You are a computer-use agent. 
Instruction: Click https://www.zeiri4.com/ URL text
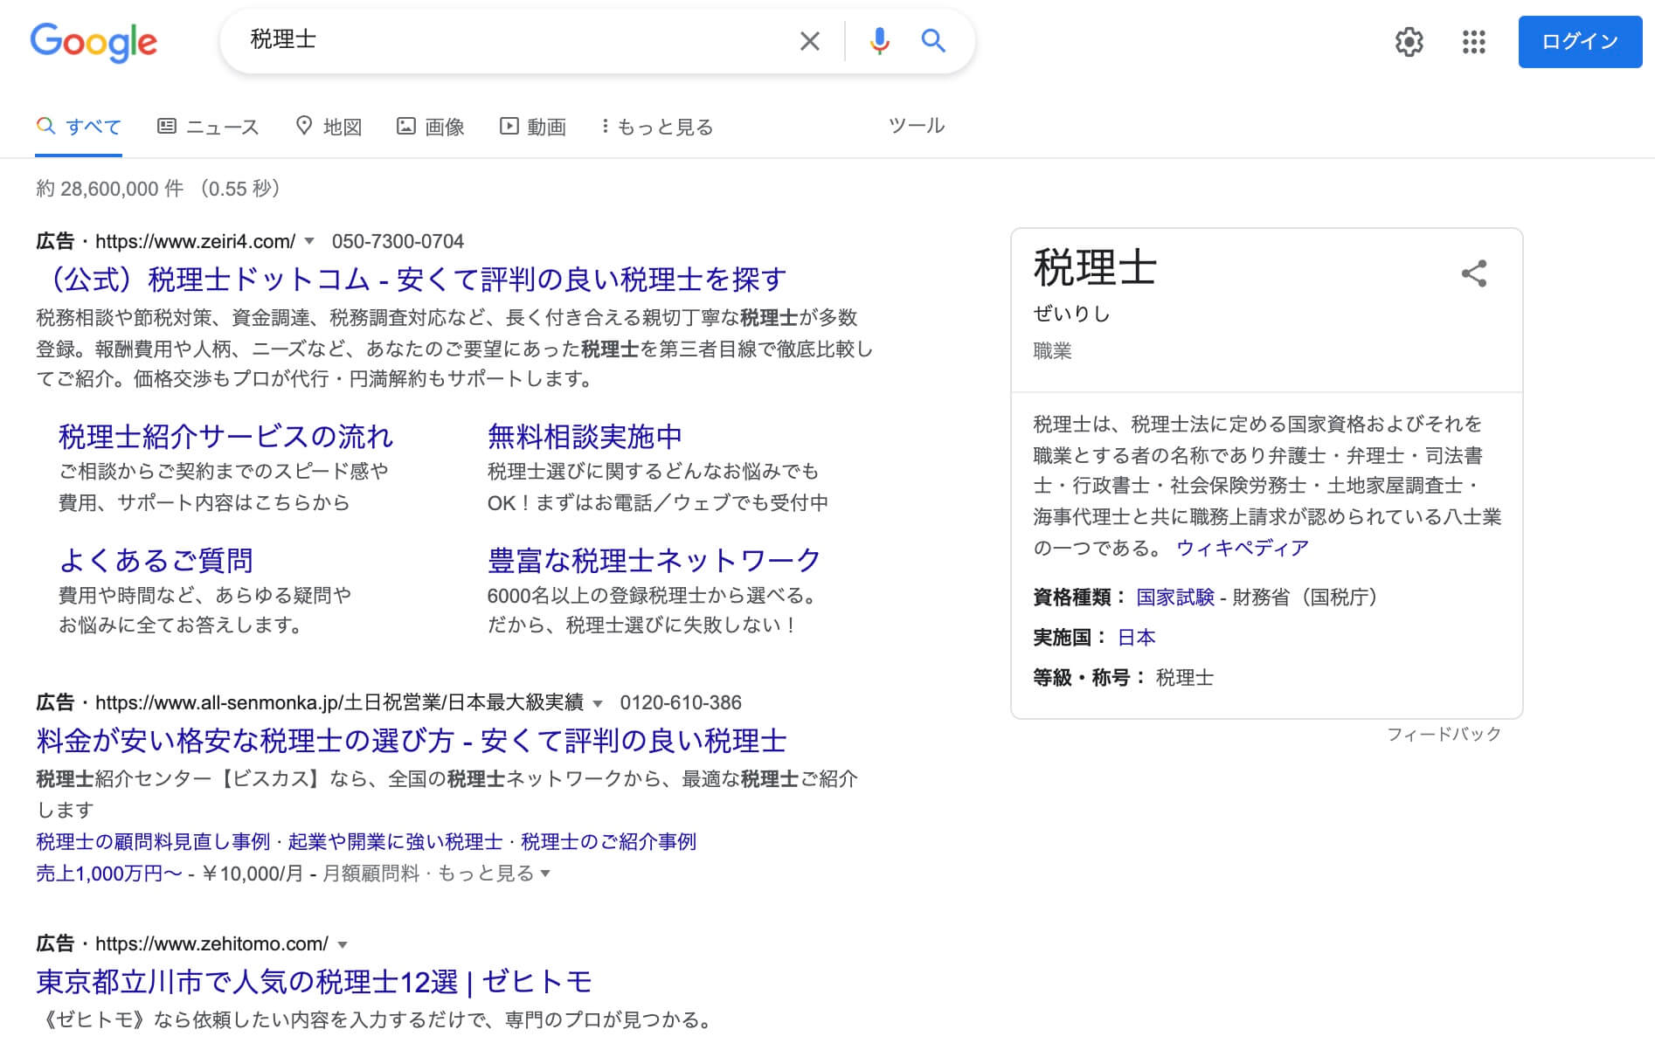196,241
